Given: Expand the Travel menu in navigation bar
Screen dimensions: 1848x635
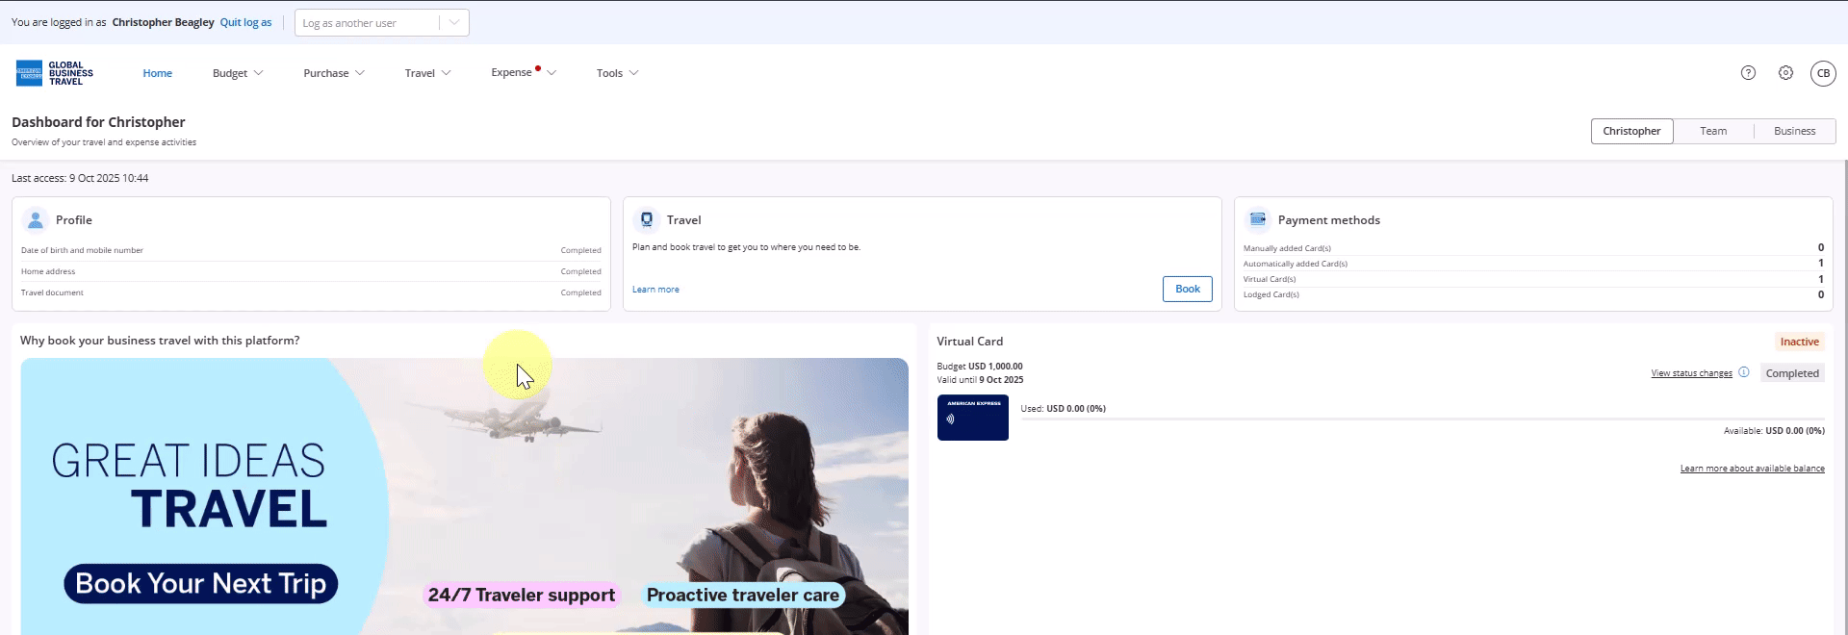Looking at the screenshot, I should click(x=427, y=73).
